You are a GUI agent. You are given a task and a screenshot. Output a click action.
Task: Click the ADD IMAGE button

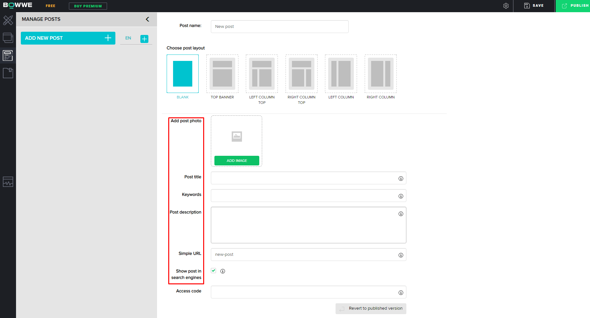click(x=237, y=161)
